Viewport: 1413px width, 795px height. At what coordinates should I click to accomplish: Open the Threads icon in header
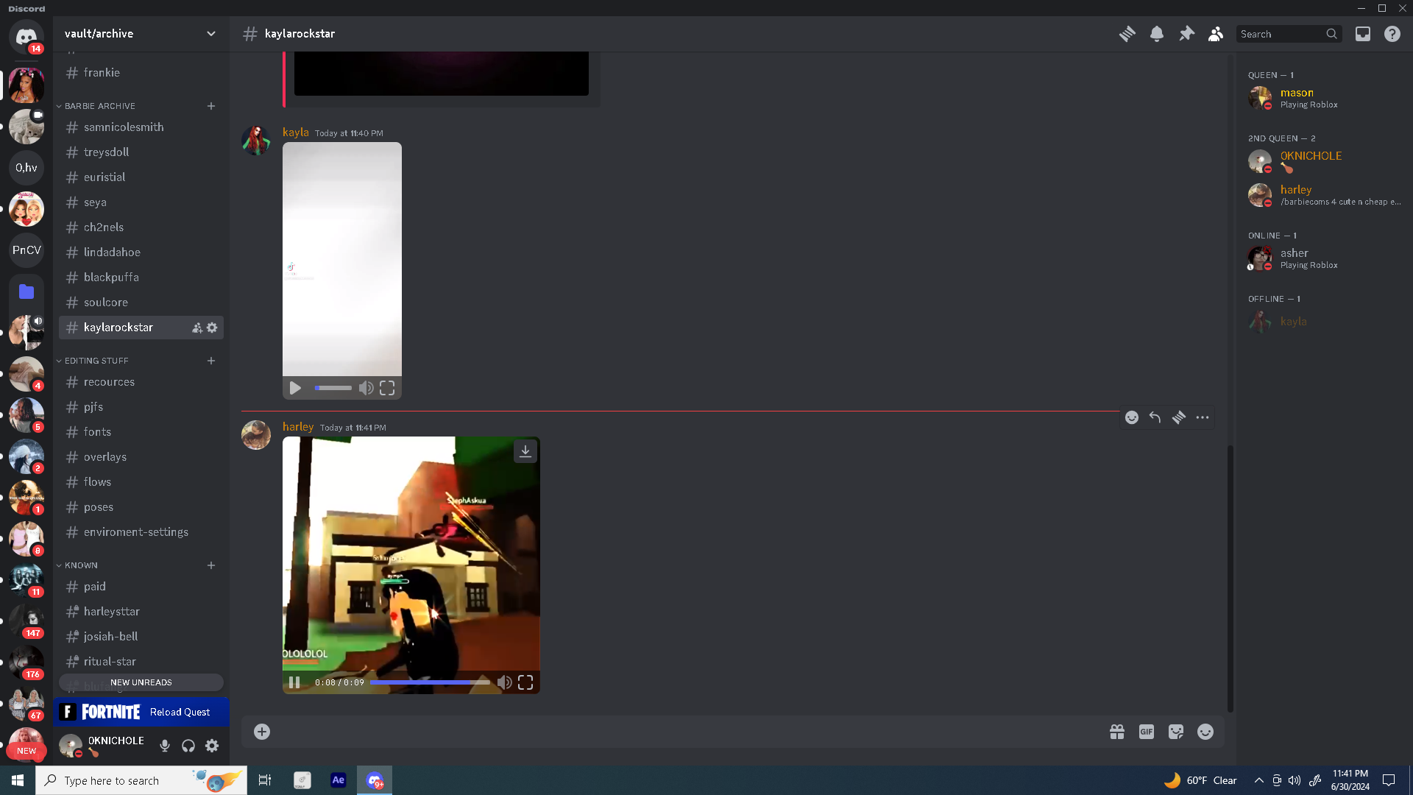click(x=1127, y=34)
